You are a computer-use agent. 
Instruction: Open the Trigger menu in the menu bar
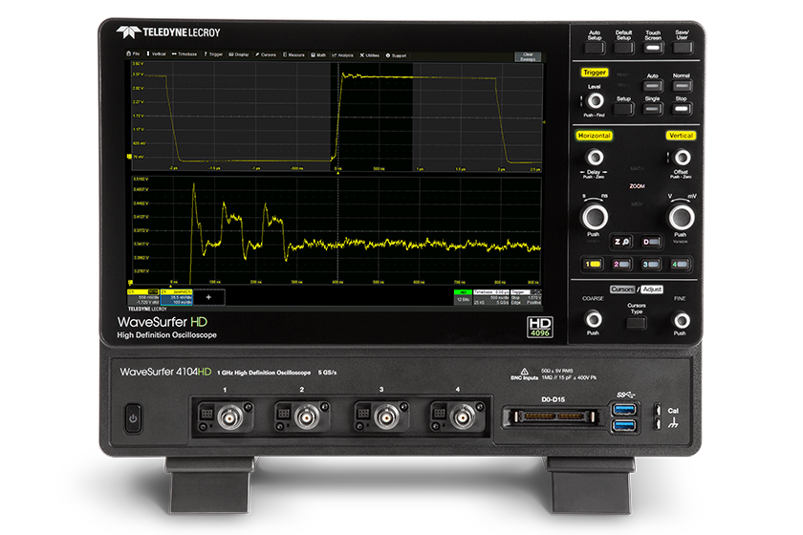(213, 54)
